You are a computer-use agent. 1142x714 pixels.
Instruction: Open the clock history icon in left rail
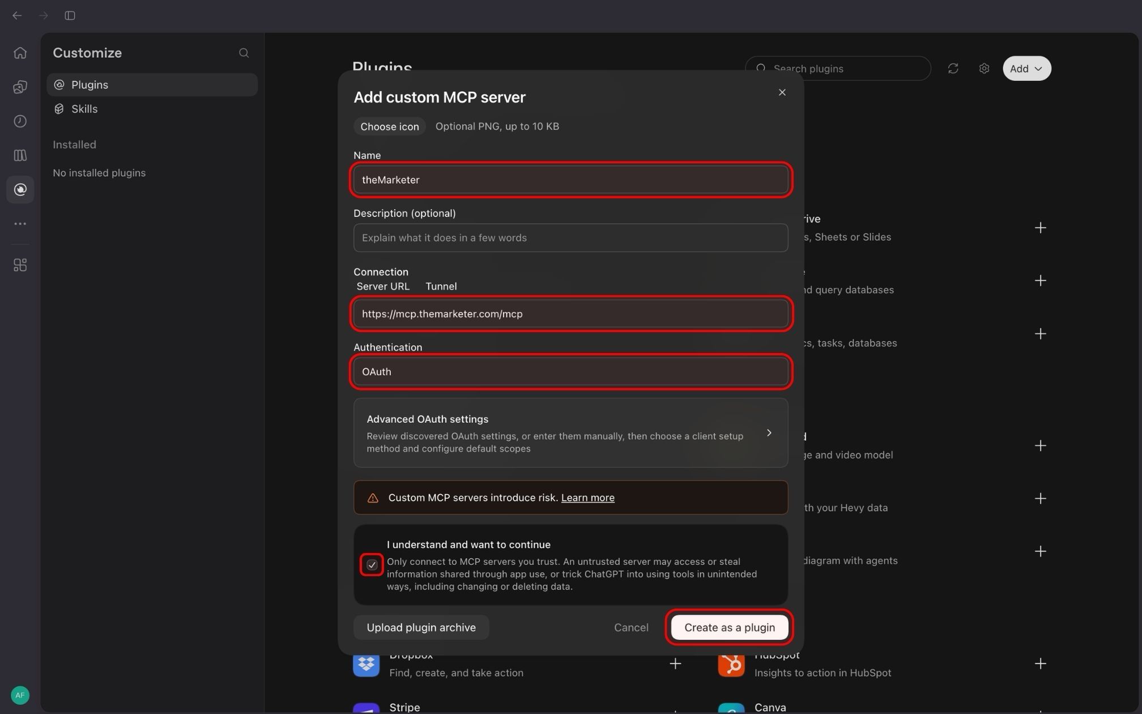click(x=20, y=121)
